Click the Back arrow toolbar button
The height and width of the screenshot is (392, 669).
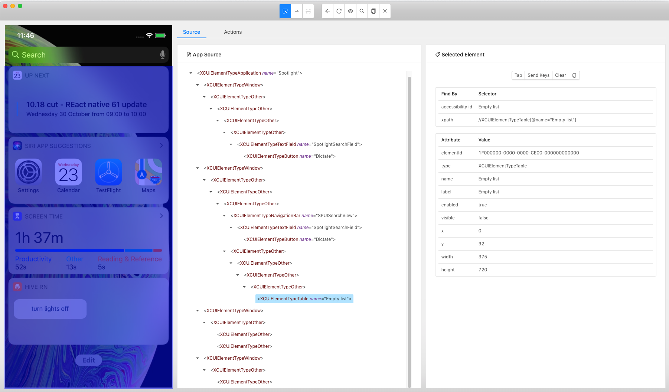[327, 11]
